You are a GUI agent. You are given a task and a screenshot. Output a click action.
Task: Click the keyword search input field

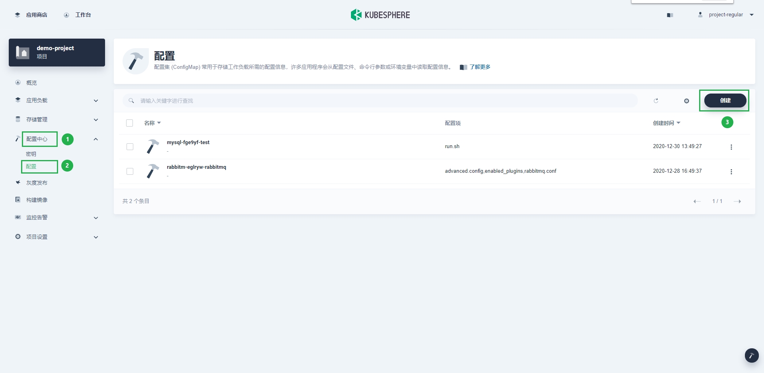(358, 101)
